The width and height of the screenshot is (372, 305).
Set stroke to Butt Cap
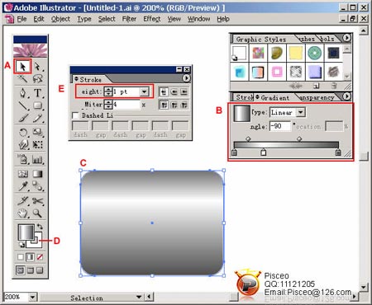pyautogui.click(x=164, y=91)
